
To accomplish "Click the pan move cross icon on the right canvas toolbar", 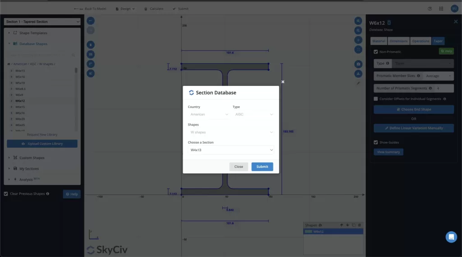I will 358,40.
